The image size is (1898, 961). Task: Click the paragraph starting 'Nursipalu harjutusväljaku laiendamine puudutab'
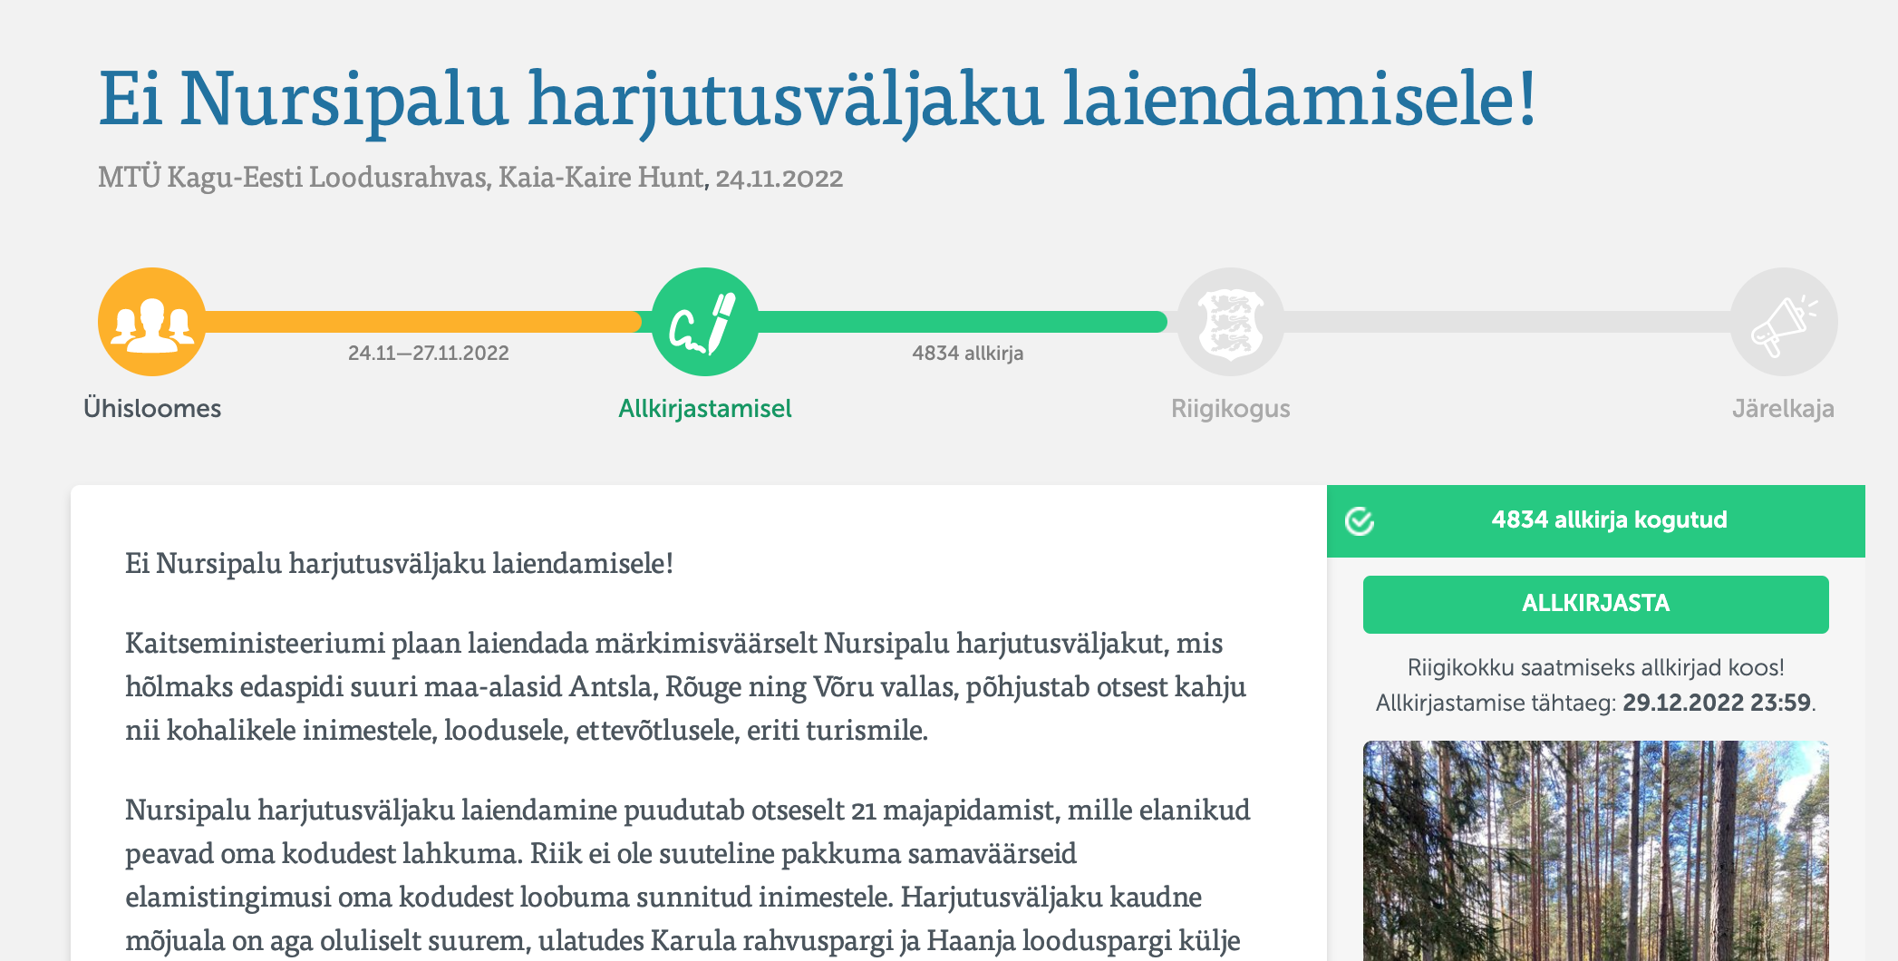pyautogui.click(x=688, y=875)
